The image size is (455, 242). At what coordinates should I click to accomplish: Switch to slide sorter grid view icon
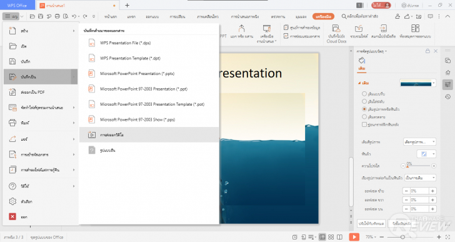tap(331, 237)
